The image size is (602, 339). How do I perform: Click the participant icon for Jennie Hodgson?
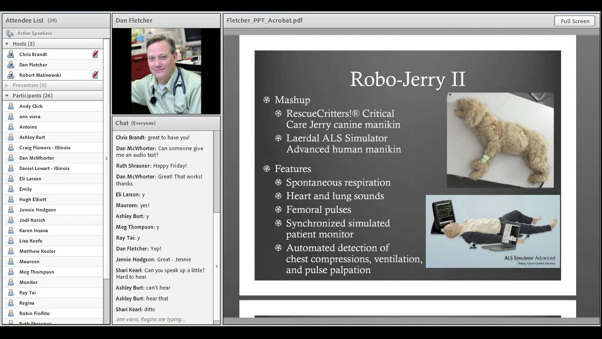click(x=10, y=210)
